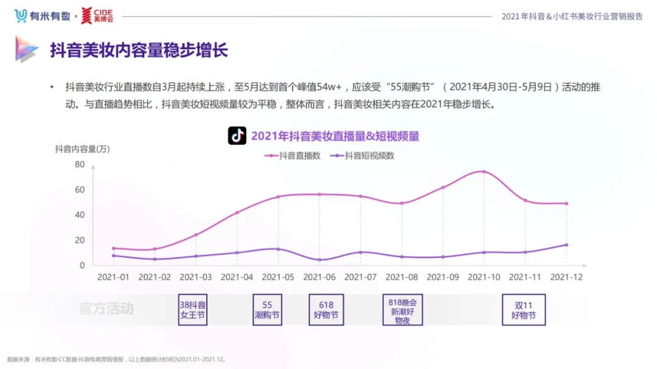This screenshot has height=369, width=657.
Task: Click the livestream data point at 2021-05
Action: click(278, 197)
